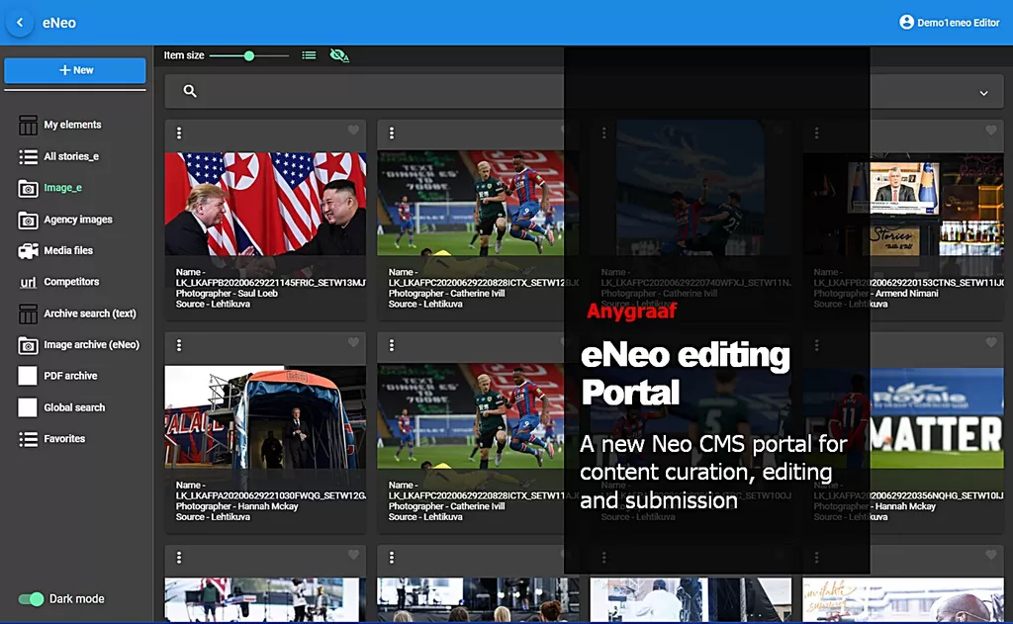Favorite the third-row last image card

990,555
